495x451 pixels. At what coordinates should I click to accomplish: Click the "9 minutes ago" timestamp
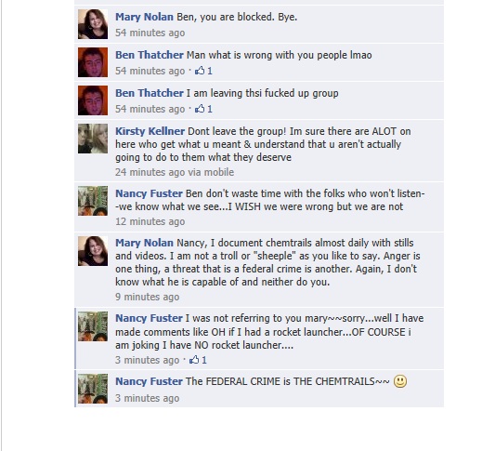coord(148,297)
